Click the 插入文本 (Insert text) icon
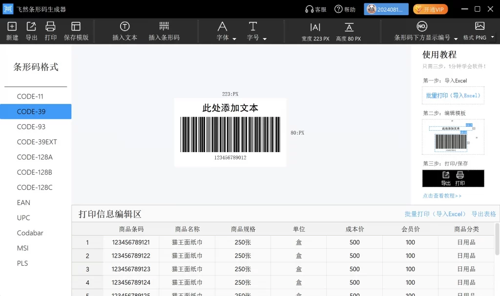The width and height of the screenshot is (500, 296). [125, 26]
